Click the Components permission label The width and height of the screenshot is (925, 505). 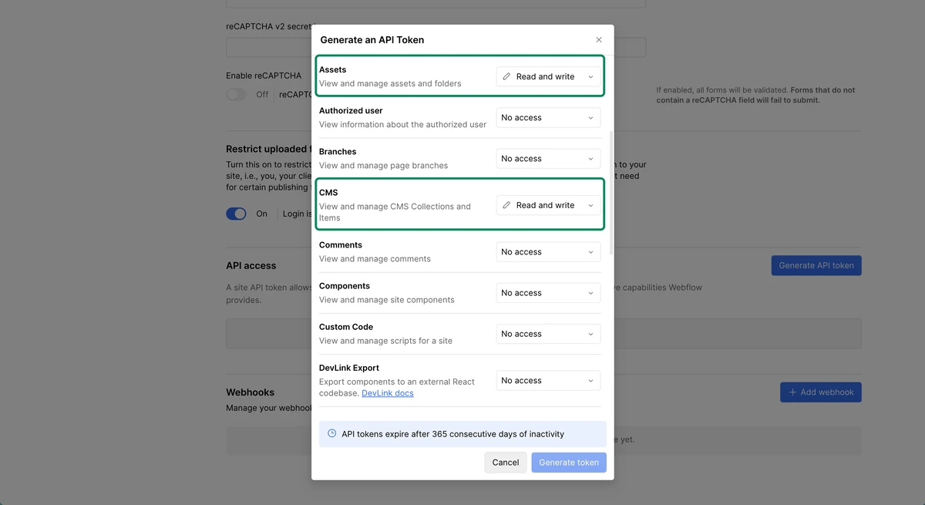[345, 285]
